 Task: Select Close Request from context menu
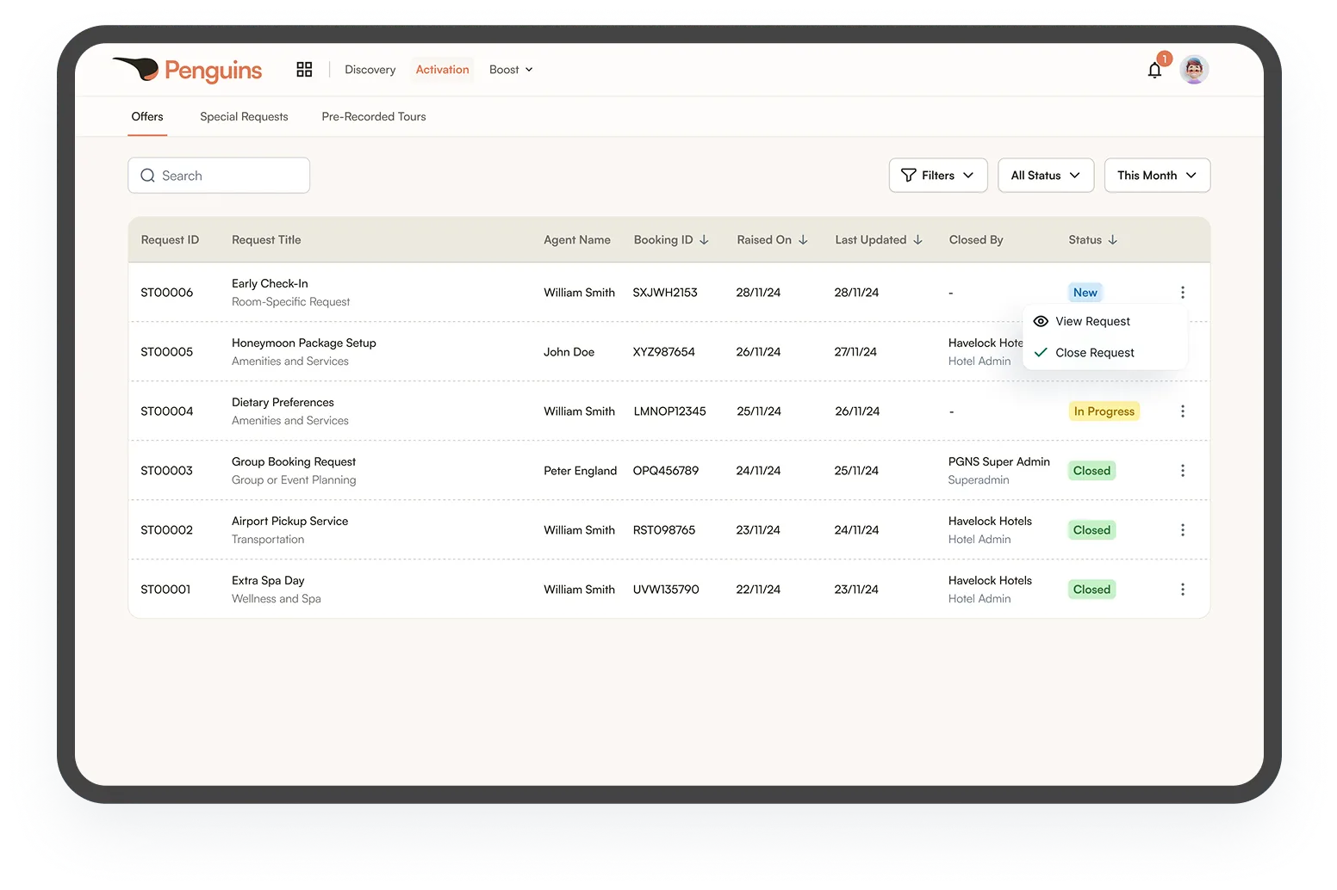tap(1094, 353)
